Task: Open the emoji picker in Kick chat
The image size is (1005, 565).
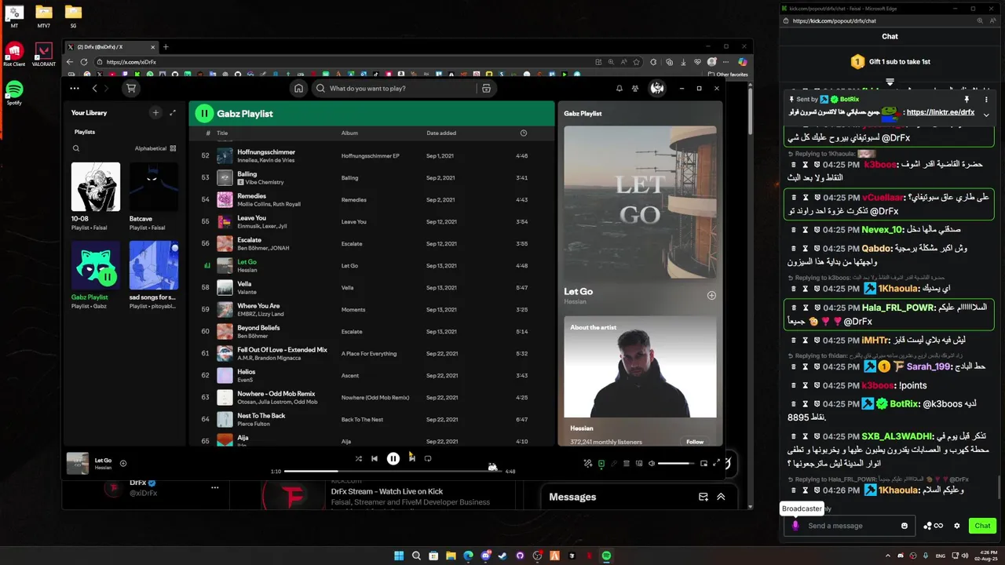Action: point(904,526)
